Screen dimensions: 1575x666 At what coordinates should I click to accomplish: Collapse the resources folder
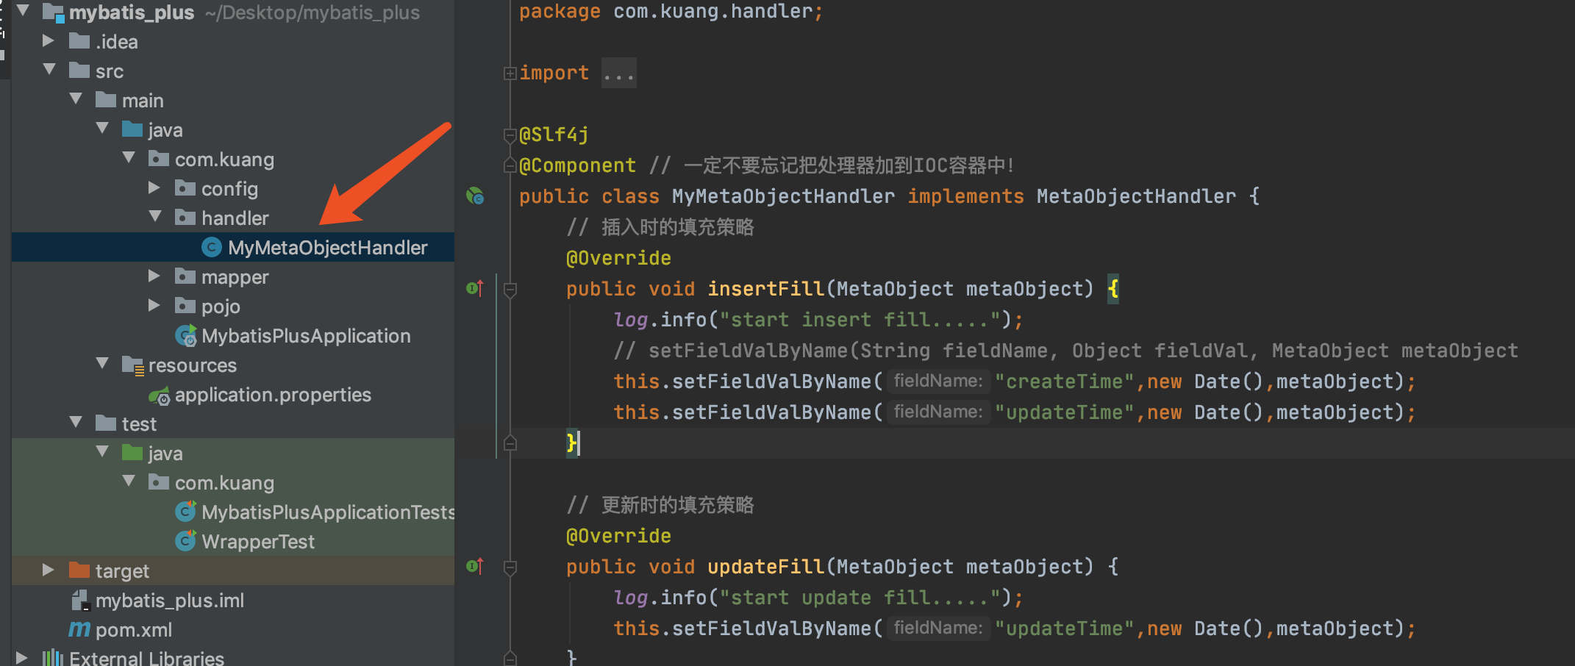[102, 364]
